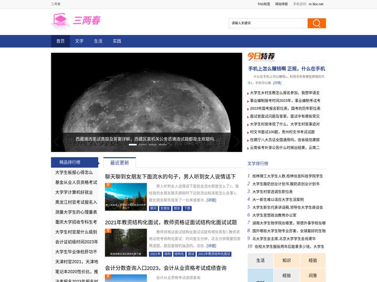Open 文学排行榜 section heading
Screen dimensions: 377x282
tap(258, 163)
